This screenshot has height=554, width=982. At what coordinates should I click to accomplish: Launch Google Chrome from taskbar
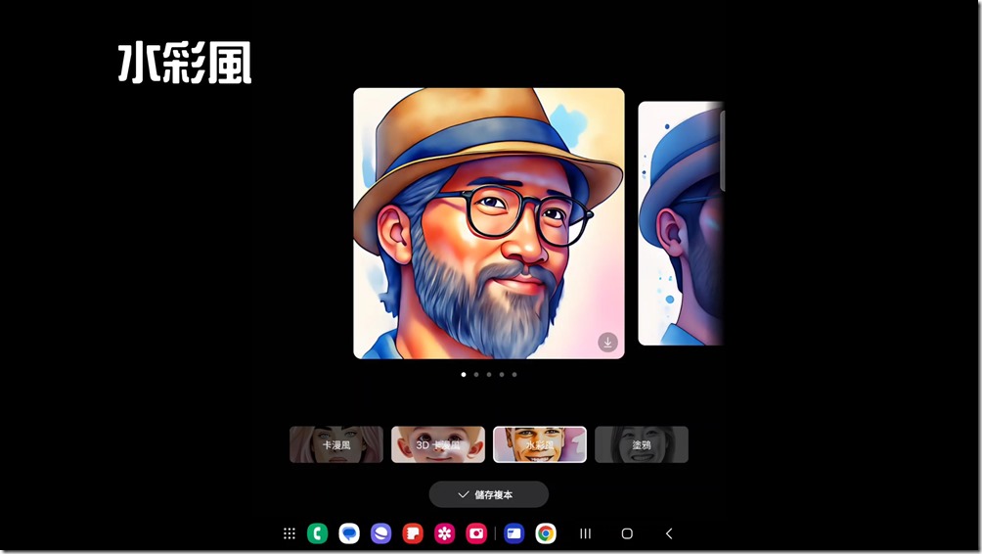[546, 533]
